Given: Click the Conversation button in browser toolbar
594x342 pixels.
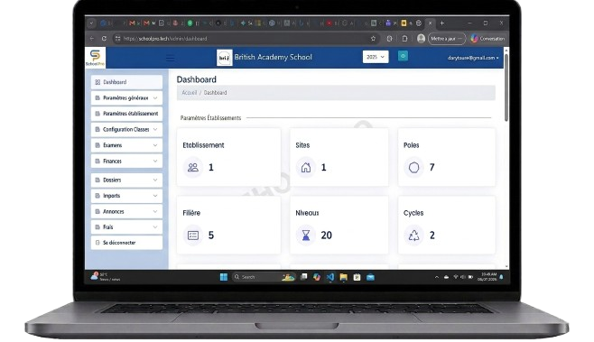Looking at the screenshot, I should click(487, 39).
